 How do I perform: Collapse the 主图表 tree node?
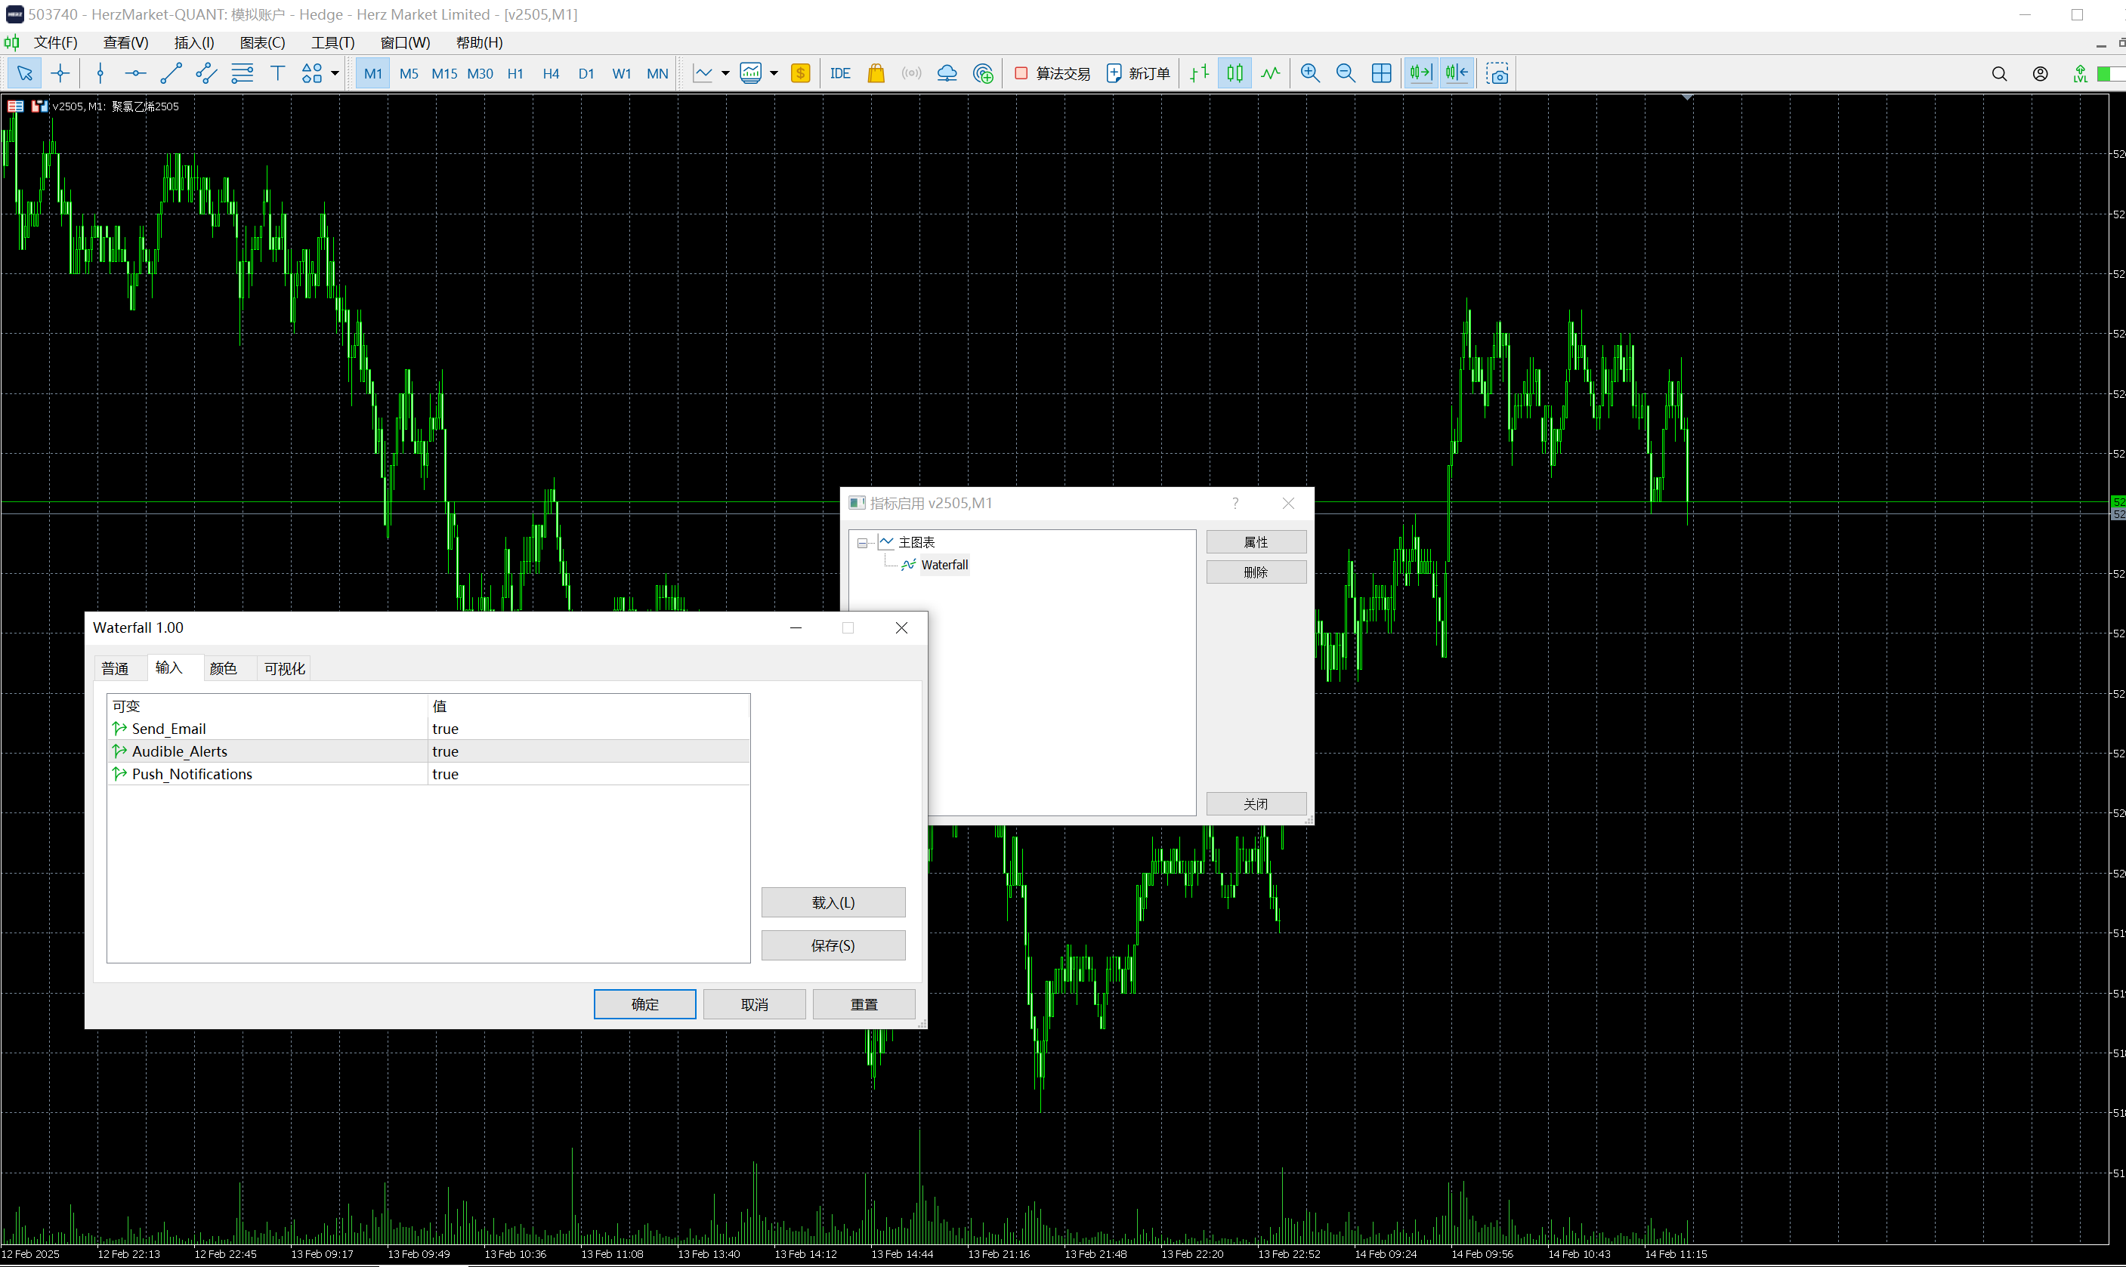pos(862,543)
